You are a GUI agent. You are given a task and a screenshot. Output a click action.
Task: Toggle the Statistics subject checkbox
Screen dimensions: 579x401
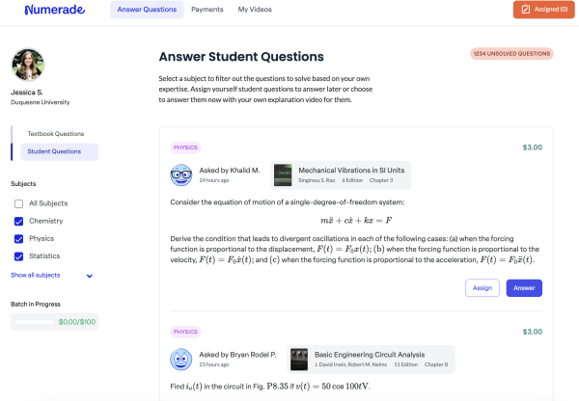pos(18,255)
